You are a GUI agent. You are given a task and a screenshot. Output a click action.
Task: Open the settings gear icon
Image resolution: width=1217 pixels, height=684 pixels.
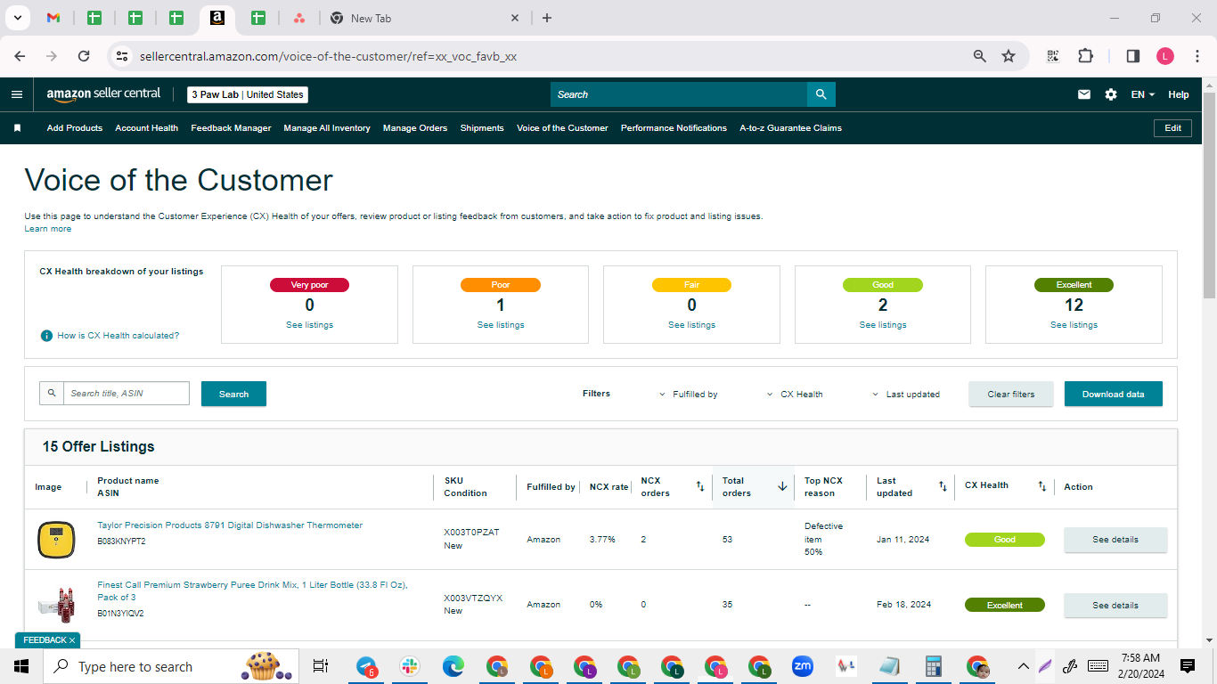point(1111,94)
